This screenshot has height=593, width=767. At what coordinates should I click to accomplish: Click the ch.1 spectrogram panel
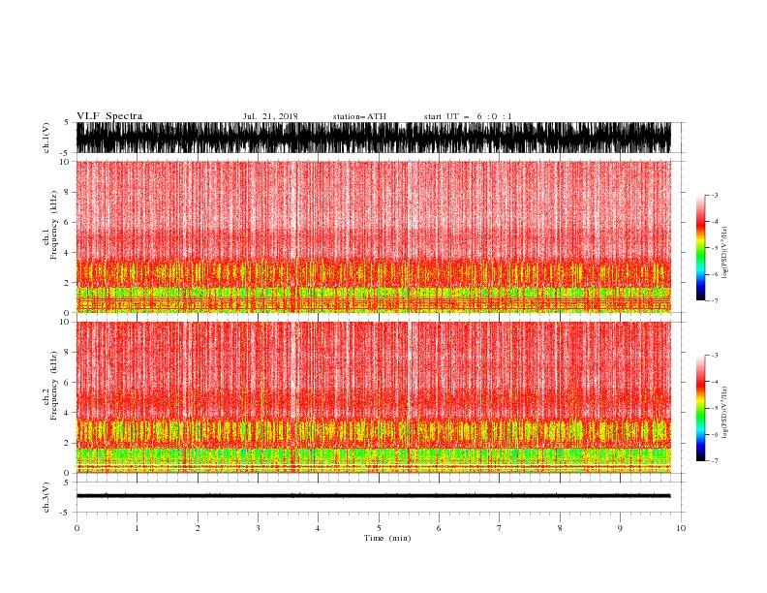click(374, 236)
